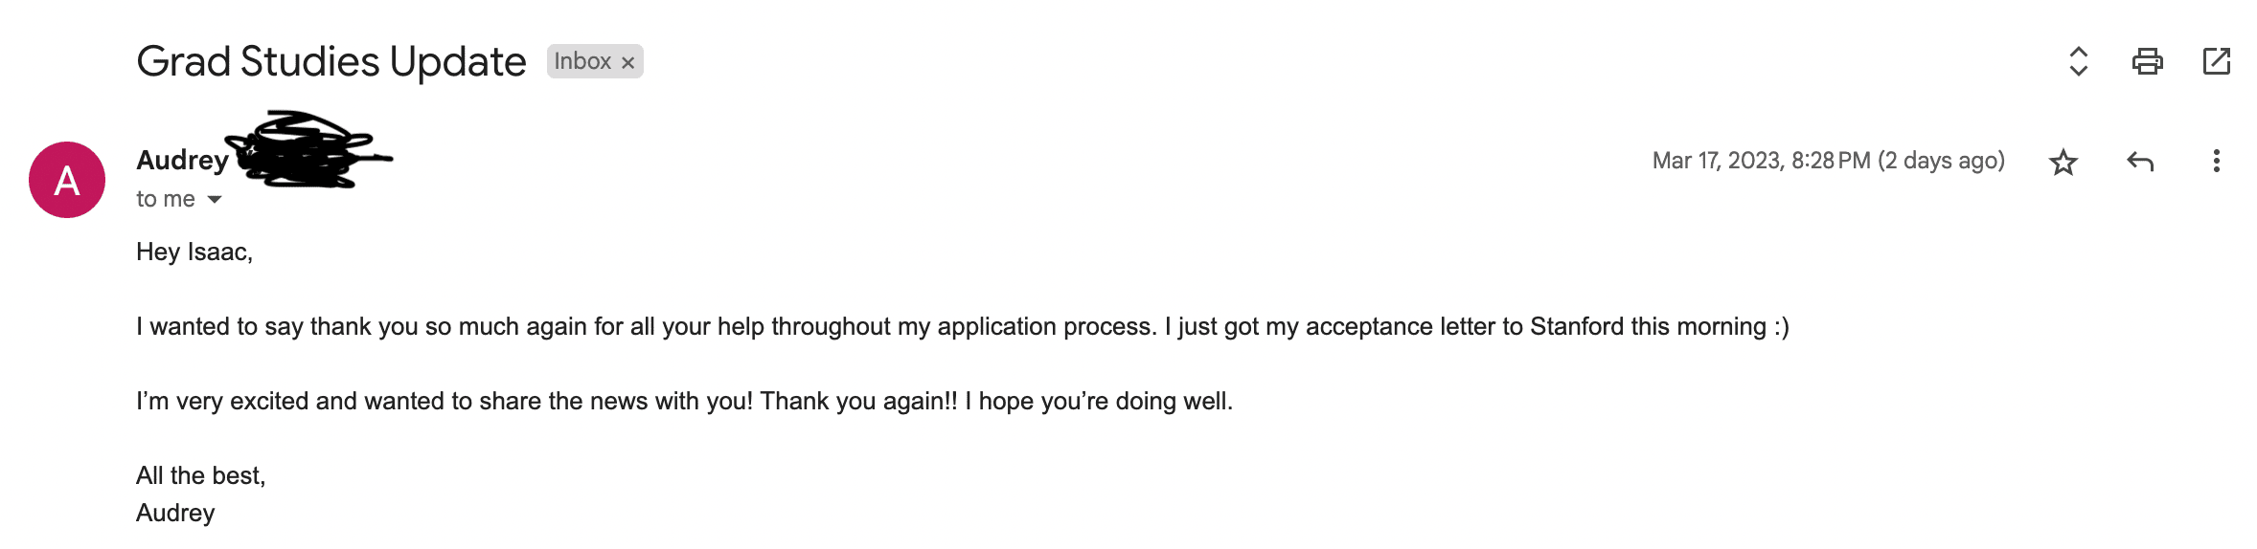2257x549 pixels.
Task: Click the sender name Audrey
Action: [182, 160]
